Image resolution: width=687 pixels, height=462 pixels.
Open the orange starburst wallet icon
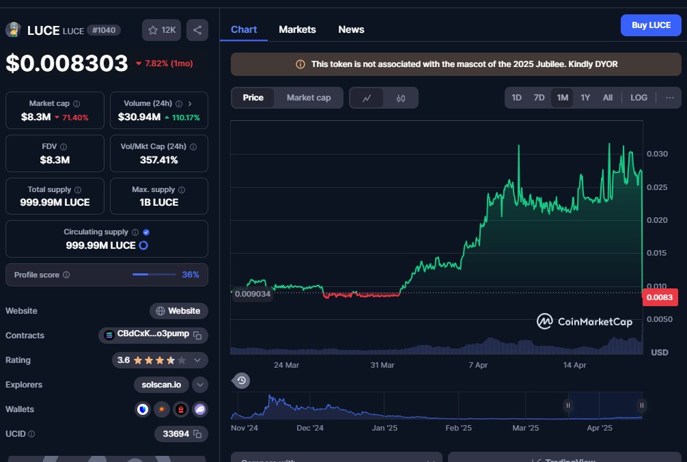[162, 409]
